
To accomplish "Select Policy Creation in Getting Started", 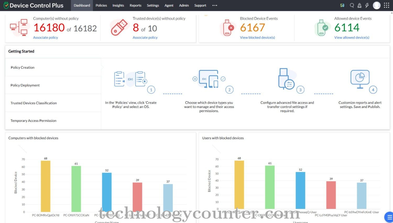I will pos(53,67).
